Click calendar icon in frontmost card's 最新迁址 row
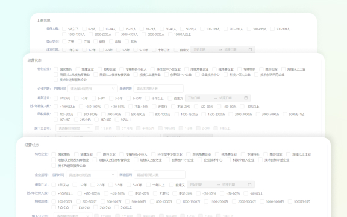Image resolution: width=347 pixels, height=217 pixels. click(249, 184)
